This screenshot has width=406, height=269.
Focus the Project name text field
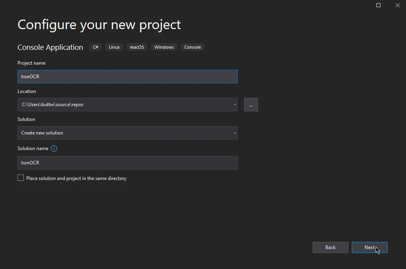pos(127,77)
